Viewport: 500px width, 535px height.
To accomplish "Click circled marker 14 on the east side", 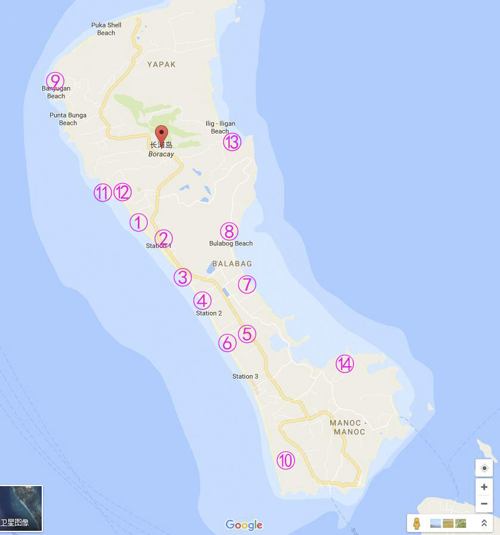I will (344, 363).
